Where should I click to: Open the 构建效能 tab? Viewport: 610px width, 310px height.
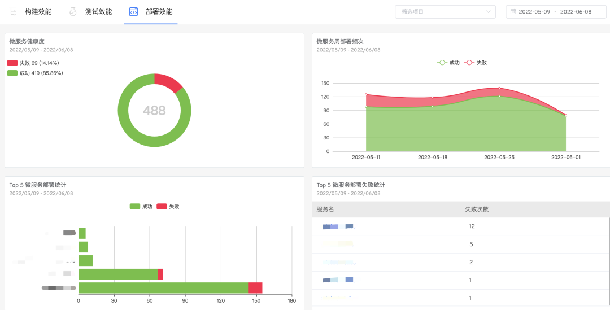[x=38, y=12]
